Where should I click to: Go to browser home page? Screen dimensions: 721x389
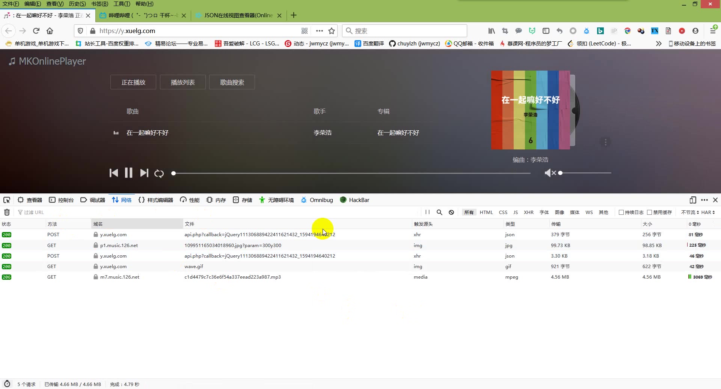click(50, 31)
